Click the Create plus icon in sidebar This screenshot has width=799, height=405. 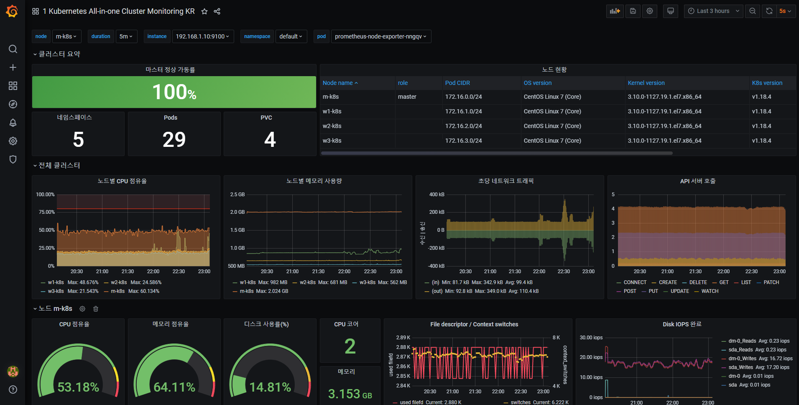(x=13, y=67)
